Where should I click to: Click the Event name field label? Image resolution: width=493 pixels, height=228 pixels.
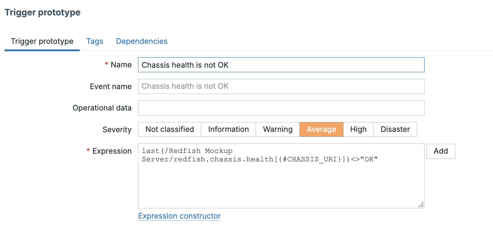(111, 87)
